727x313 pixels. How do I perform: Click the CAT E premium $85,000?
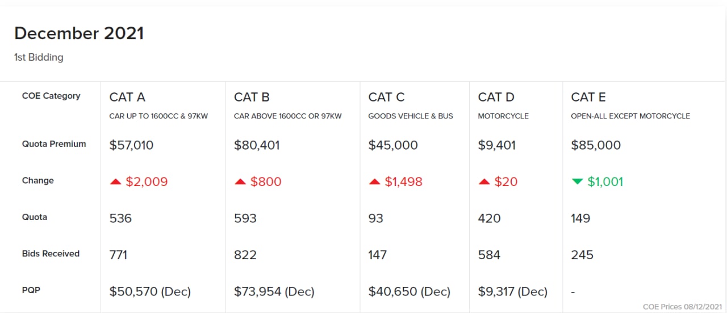click(x=596, y=145)
